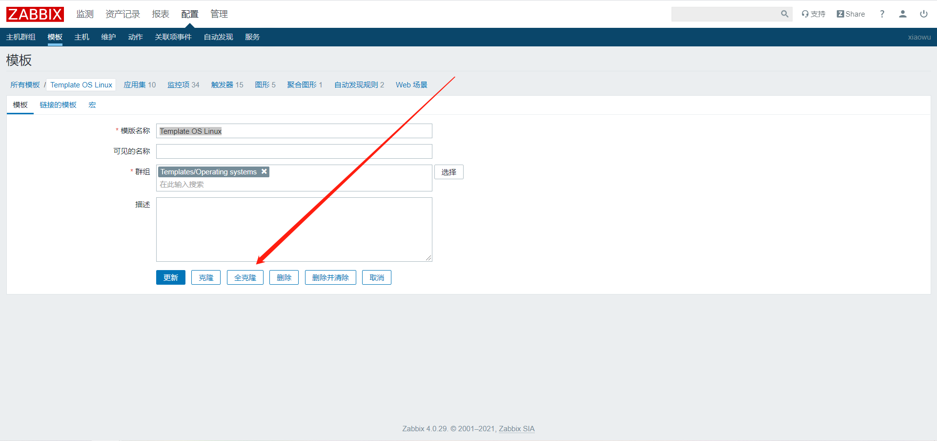Click the logout power icon
Image resolution: width=937 pixels, height=441 pixels.
tap(923, 14)
